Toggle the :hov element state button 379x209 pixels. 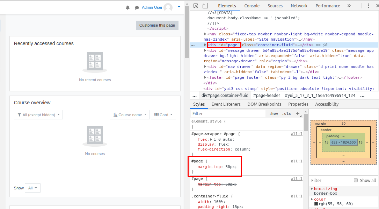click(x=274, y=113)
